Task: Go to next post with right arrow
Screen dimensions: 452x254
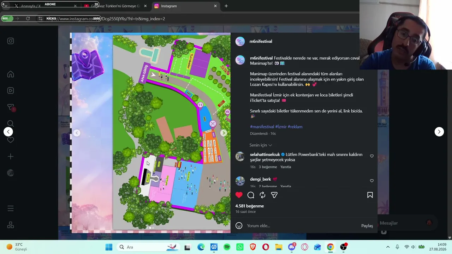Action: tap(439, 132)
